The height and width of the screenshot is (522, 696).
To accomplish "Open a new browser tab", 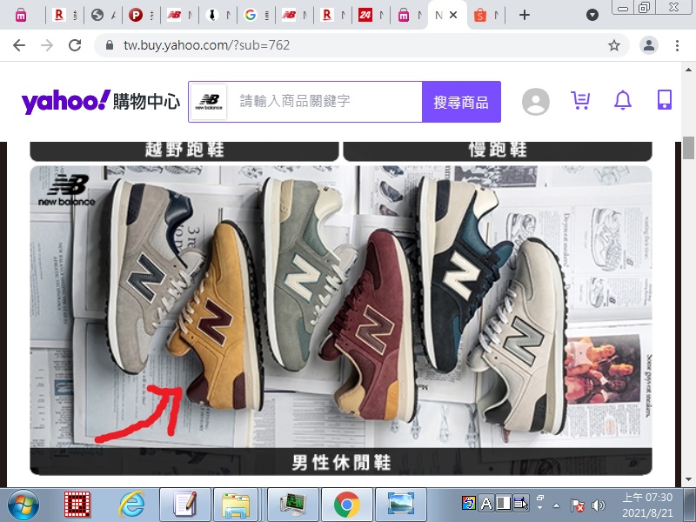I will pyautogui.click(x=524, y=15).
